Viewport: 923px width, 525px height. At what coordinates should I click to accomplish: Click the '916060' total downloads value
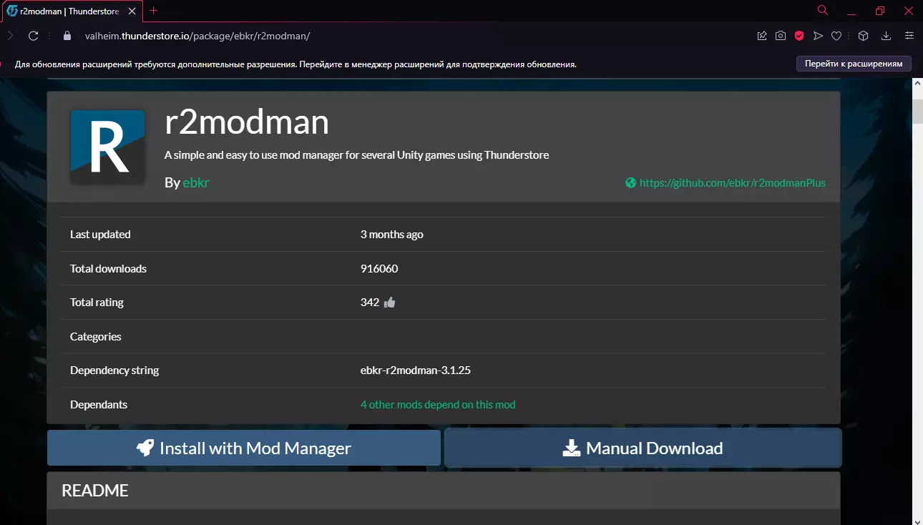click(x=379, y=269)
